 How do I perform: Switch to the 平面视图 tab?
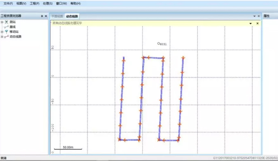click(x=57, y=16)
